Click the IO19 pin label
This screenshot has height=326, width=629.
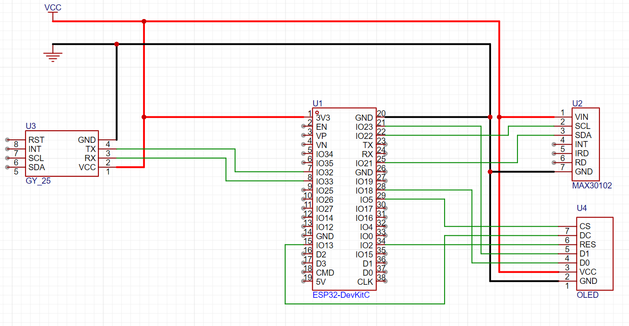364,181
